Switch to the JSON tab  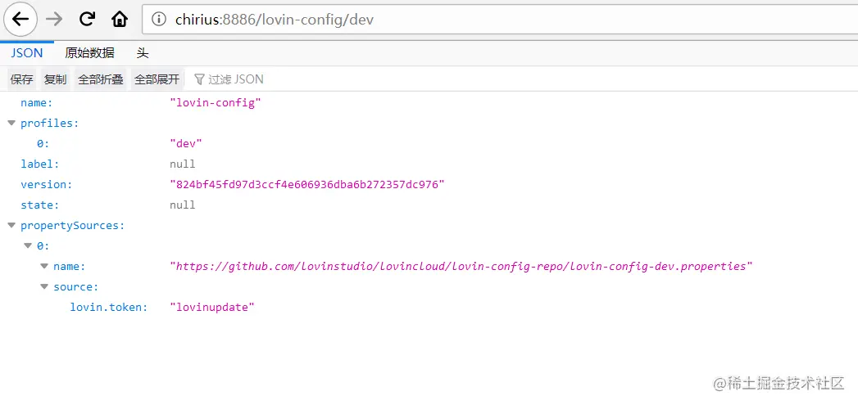[x=27, y=53]
